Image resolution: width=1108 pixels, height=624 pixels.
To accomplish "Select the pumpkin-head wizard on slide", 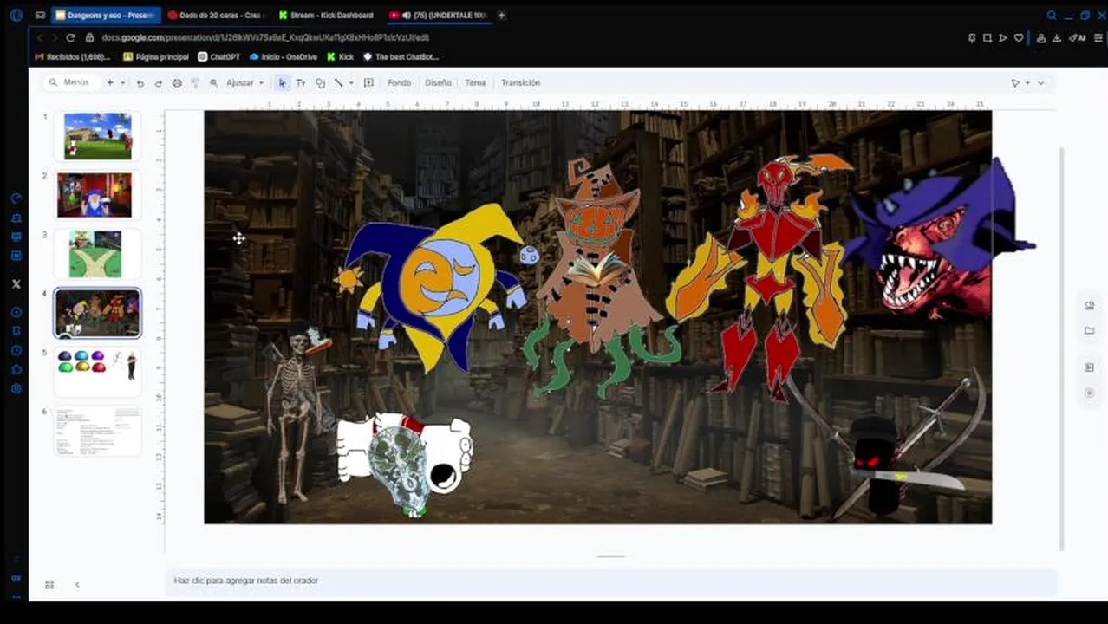I will pyautogui.click(x=596, y=277).
